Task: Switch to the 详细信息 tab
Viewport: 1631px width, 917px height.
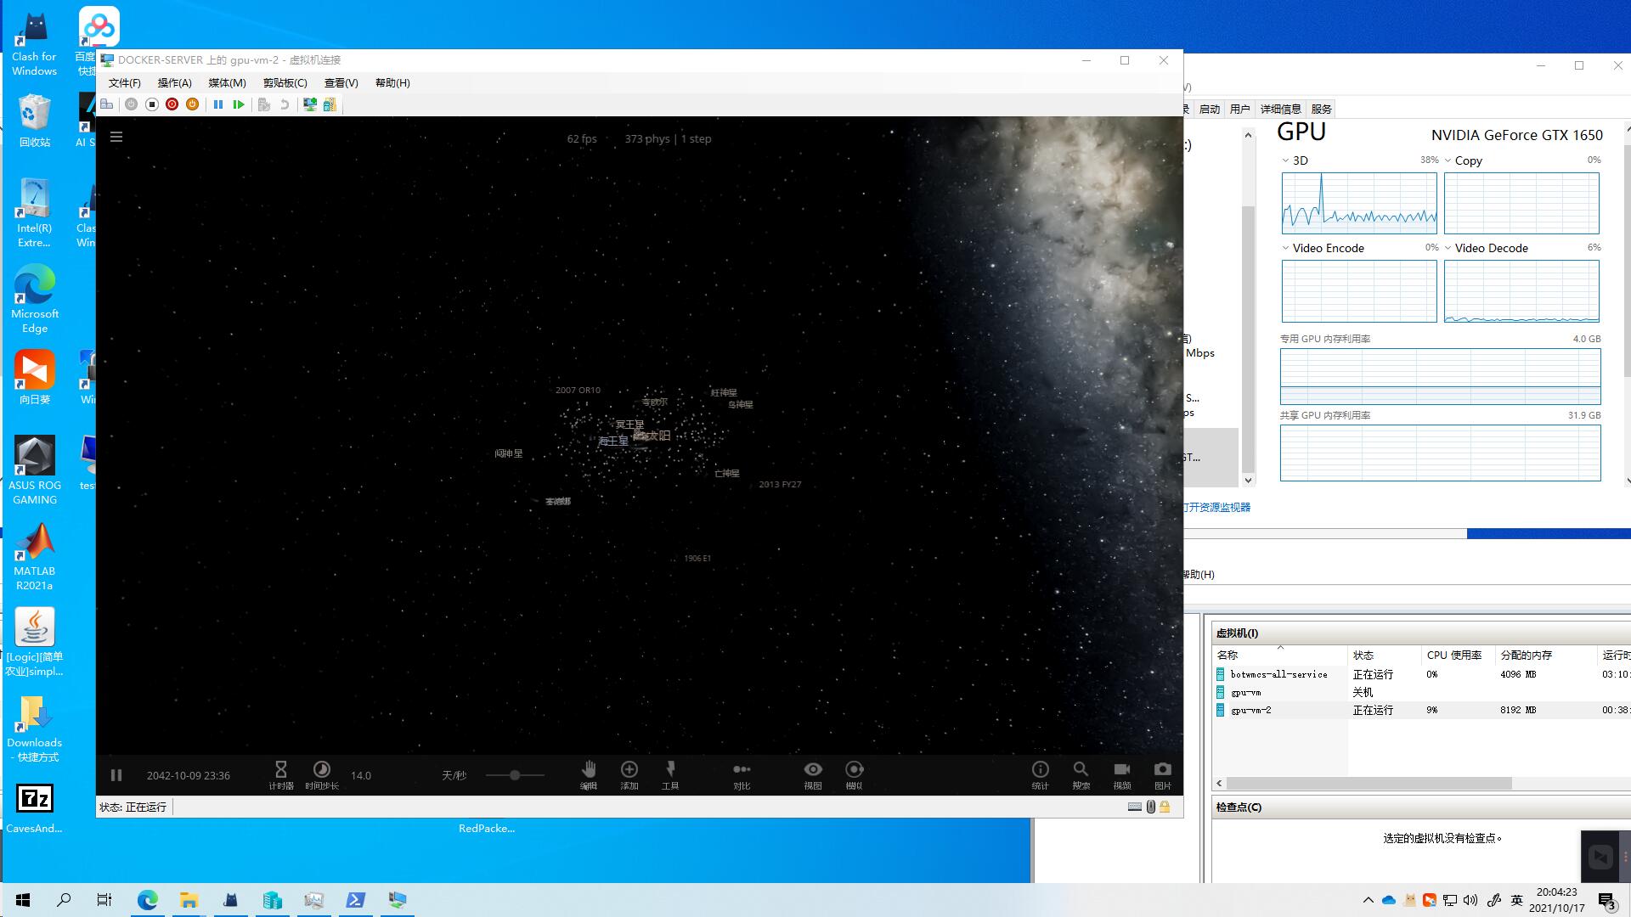Action: (x=1280, y=109)
